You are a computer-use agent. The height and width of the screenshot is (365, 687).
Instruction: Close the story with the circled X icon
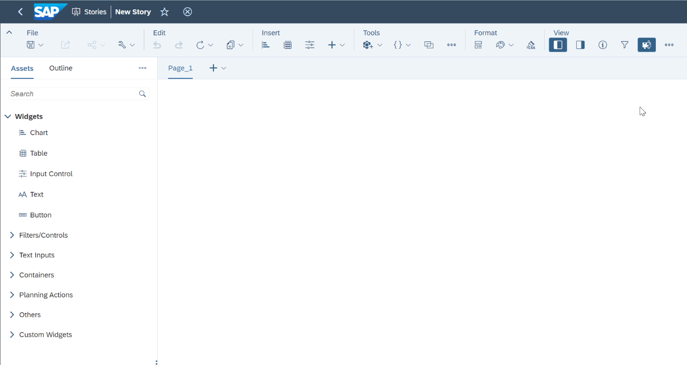[187, 12]
